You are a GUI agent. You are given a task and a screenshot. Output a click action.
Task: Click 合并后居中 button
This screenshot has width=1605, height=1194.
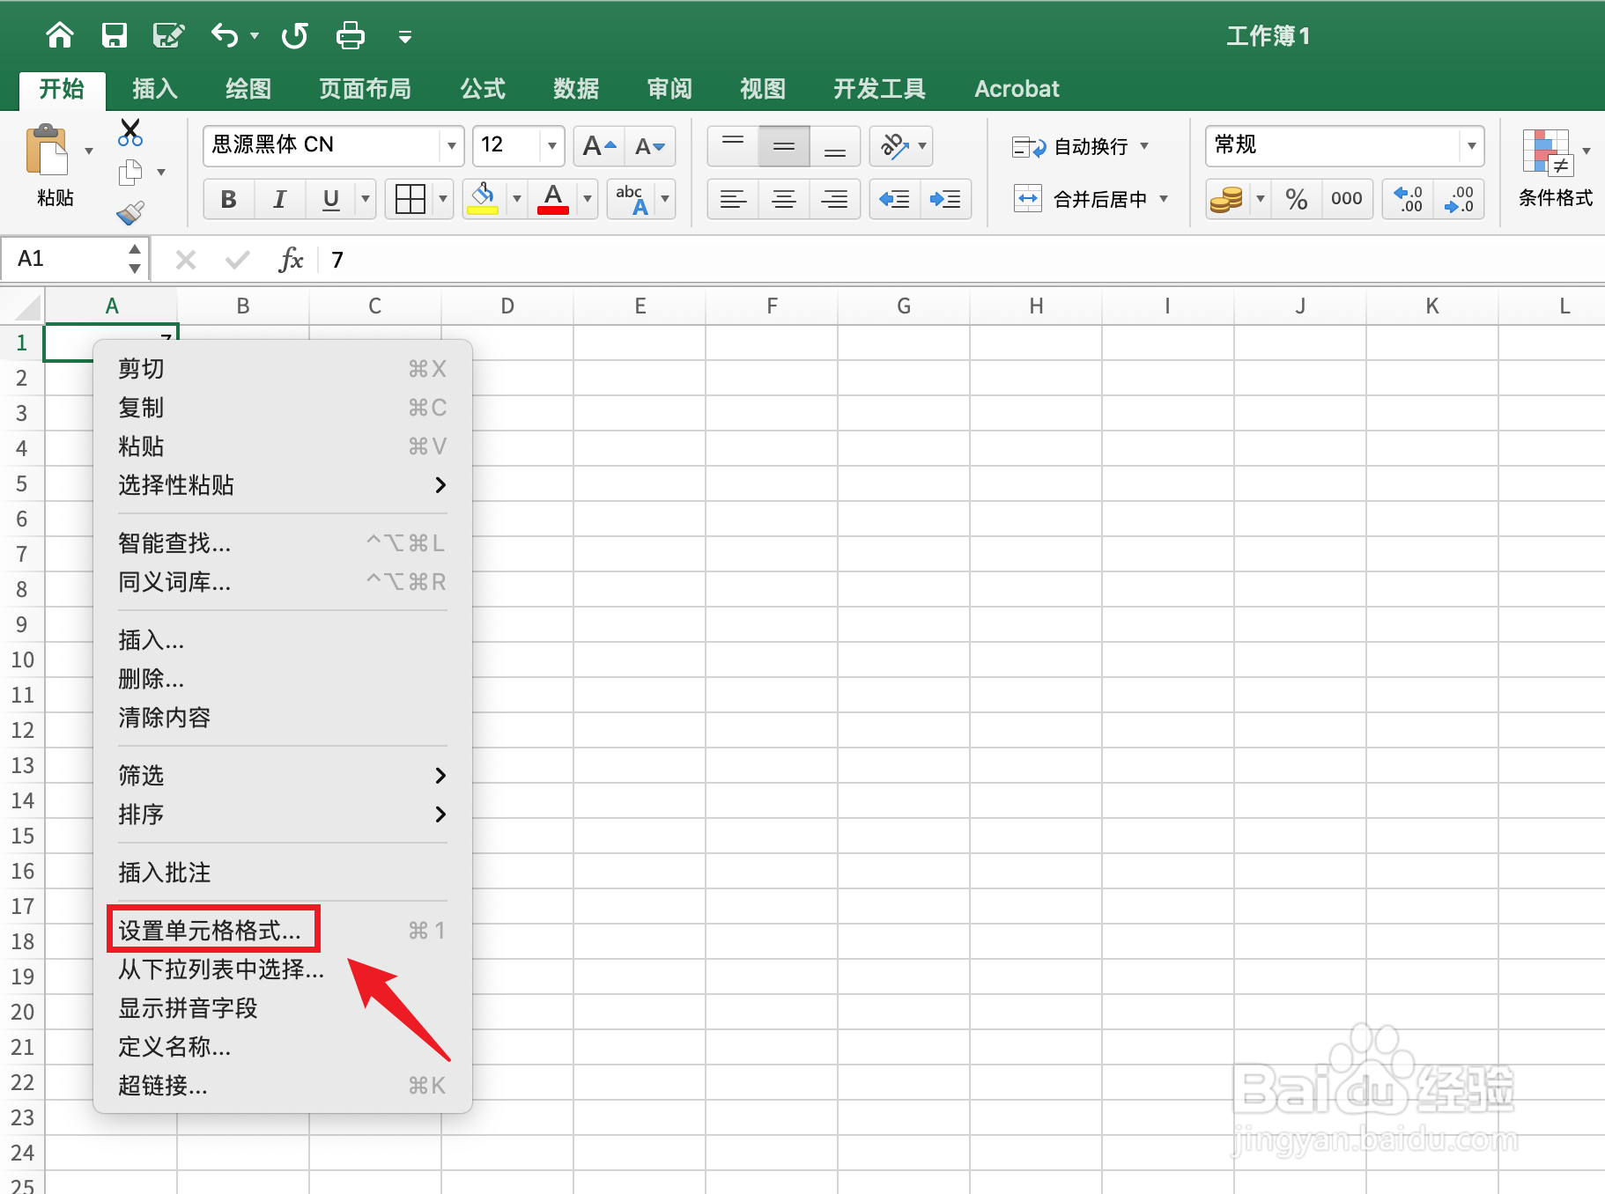(1080, 199)
